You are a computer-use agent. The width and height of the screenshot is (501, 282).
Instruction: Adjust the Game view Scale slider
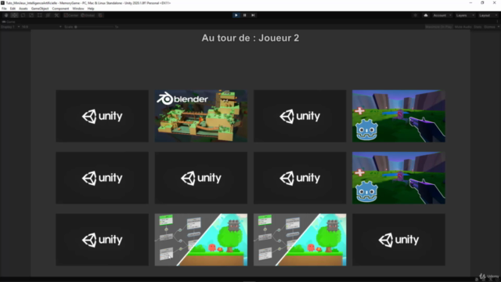pos(95,27)
